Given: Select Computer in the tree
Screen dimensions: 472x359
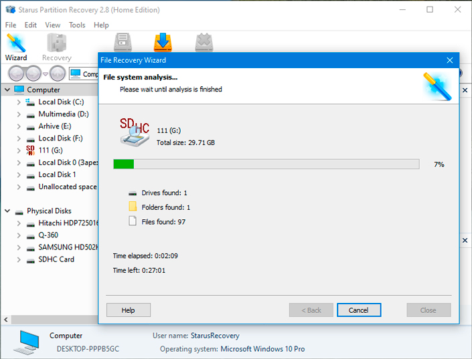Looking at the screenshot, I should coord(44,90).
